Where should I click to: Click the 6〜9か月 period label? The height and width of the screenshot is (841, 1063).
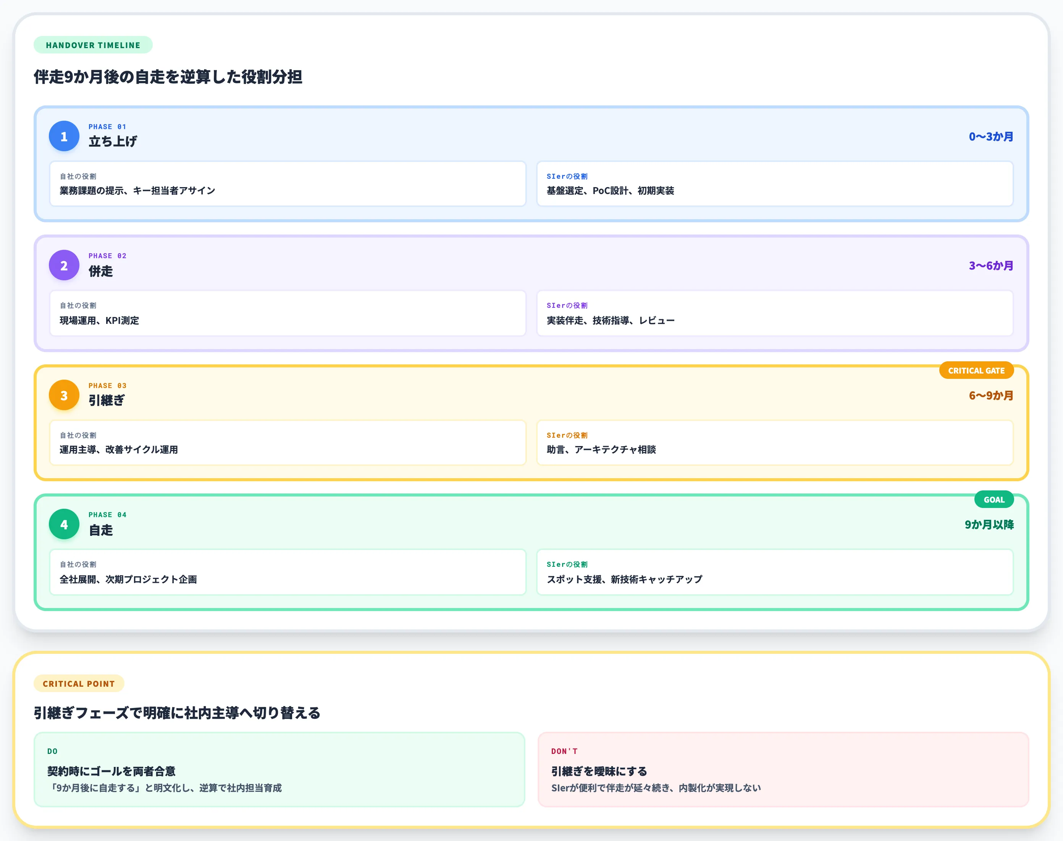[x=991, y=395]
